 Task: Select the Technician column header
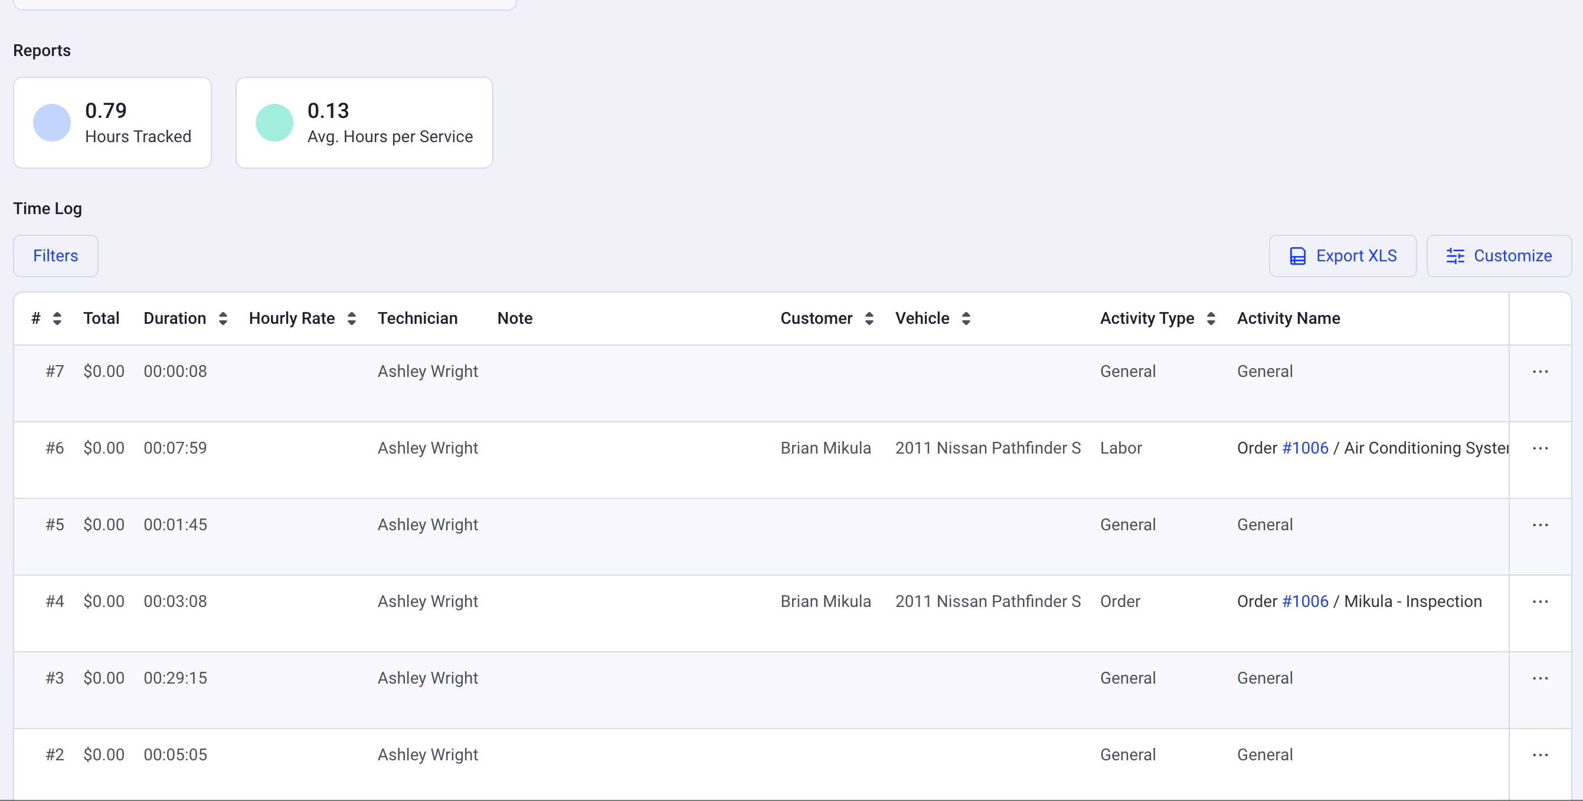(418, 318)
